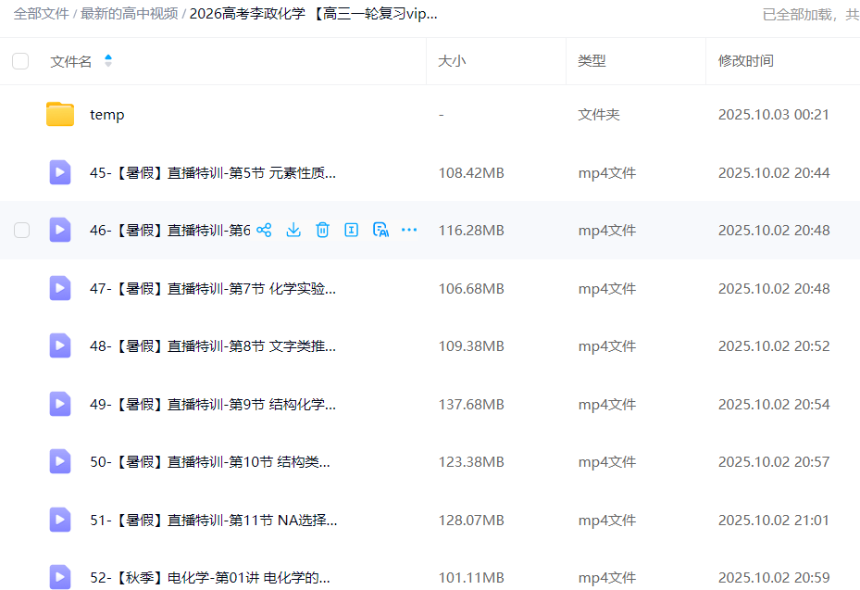Click rename icon on file 46 row
The height and width of the screenshot is (590, 860).
click(x=352, y=231)
